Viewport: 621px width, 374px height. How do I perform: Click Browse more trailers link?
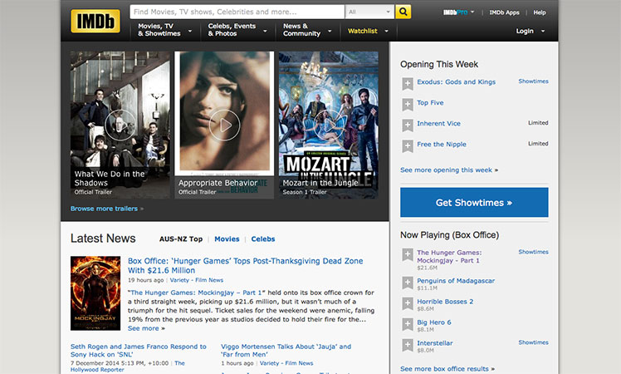104,209
